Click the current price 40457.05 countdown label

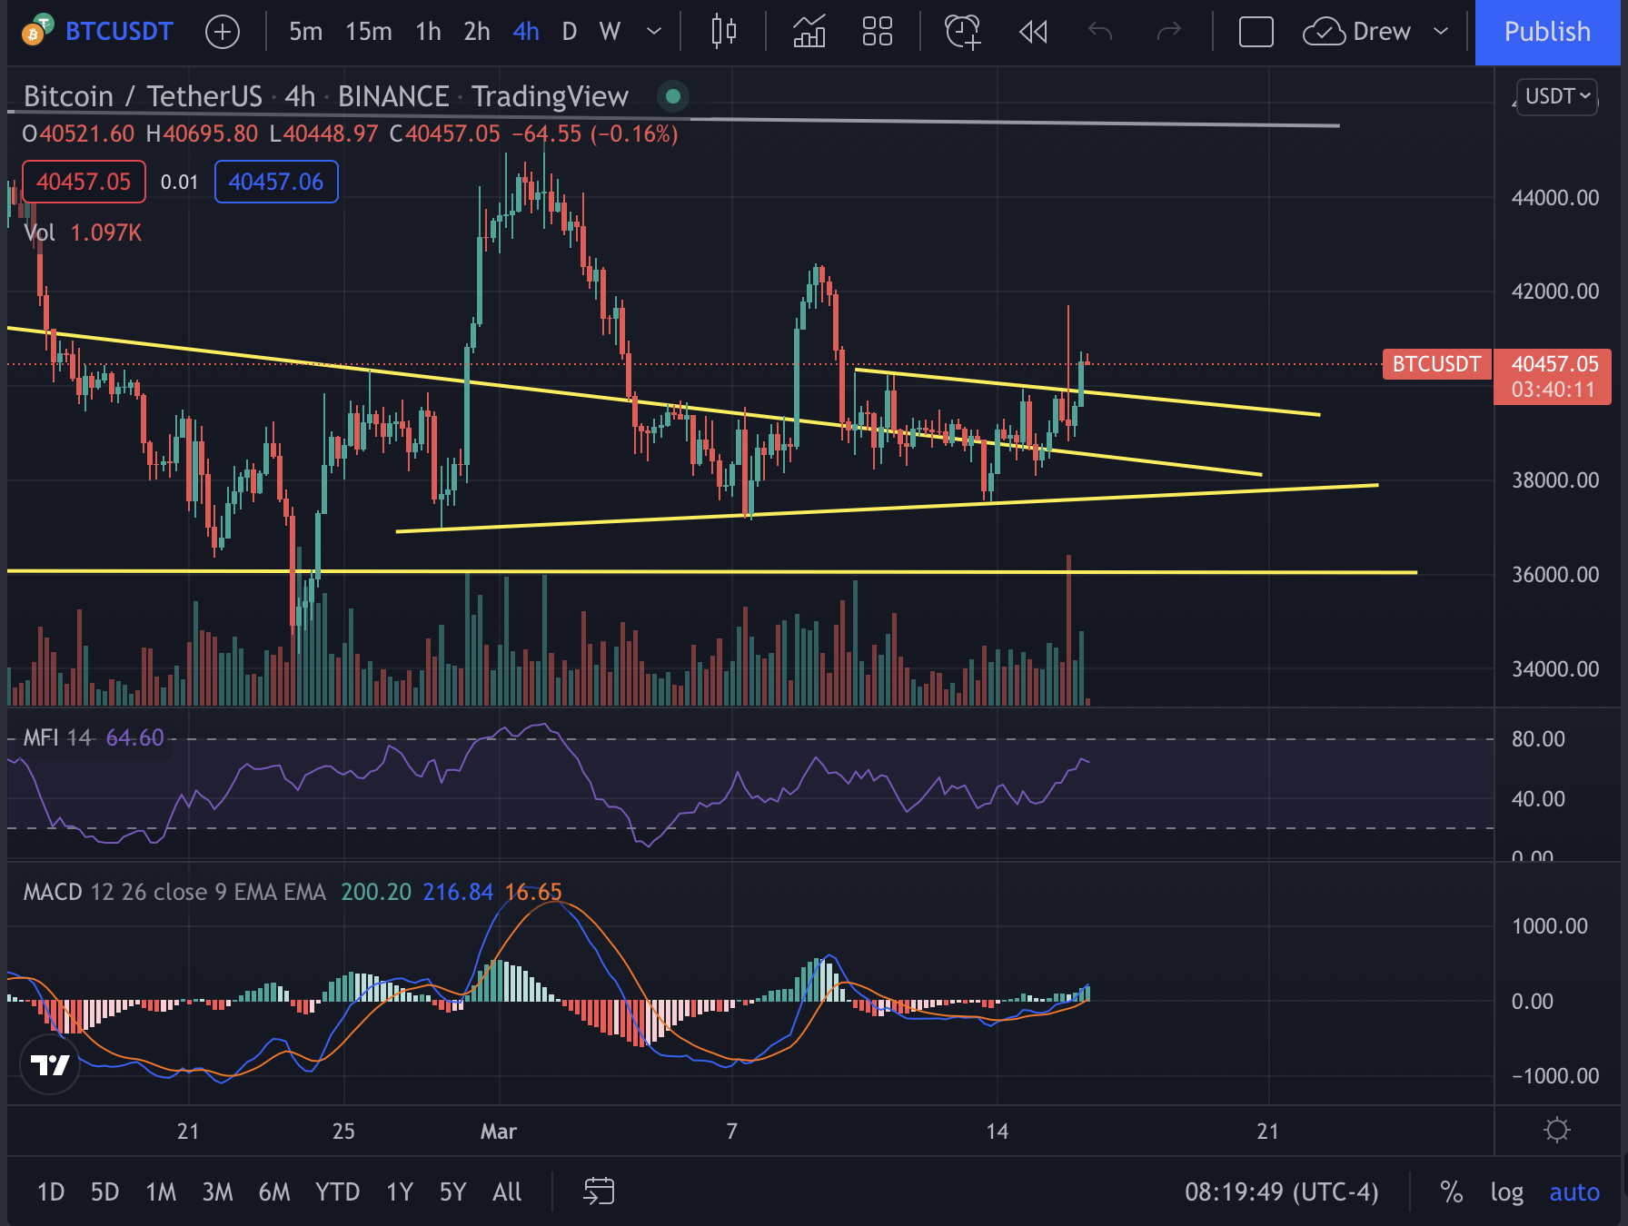coord(1554,377)
